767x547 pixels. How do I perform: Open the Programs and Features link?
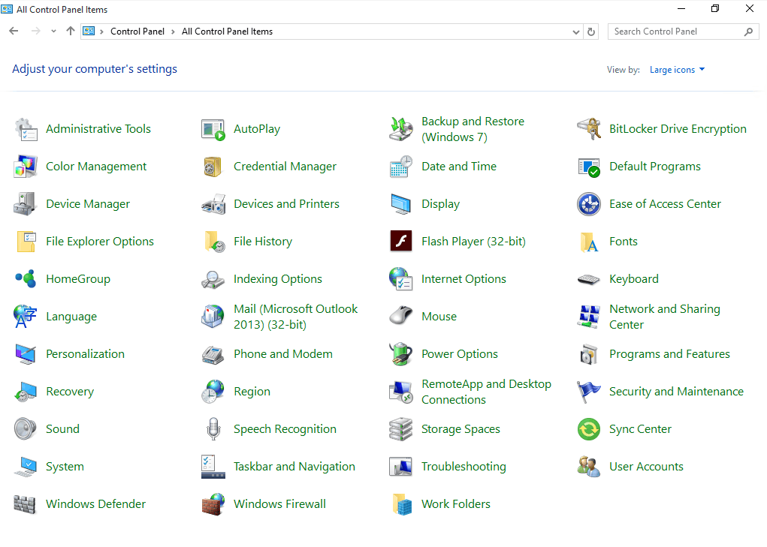point(669,354)
